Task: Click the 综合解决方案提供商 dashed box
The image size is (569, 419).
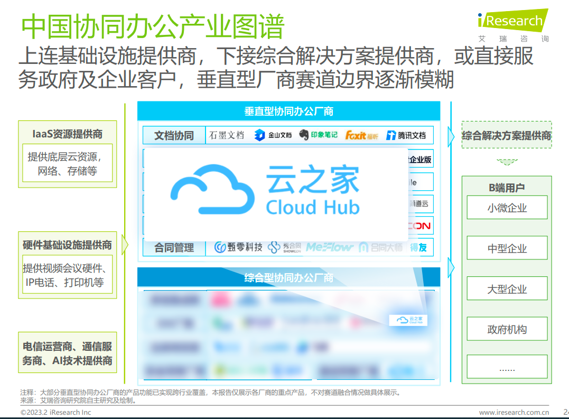Action: coord(507,135)
